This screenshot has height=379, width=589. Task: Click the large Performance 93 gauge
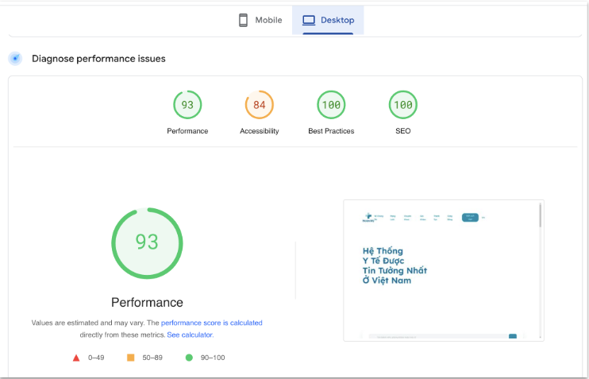tap(147, 242)
